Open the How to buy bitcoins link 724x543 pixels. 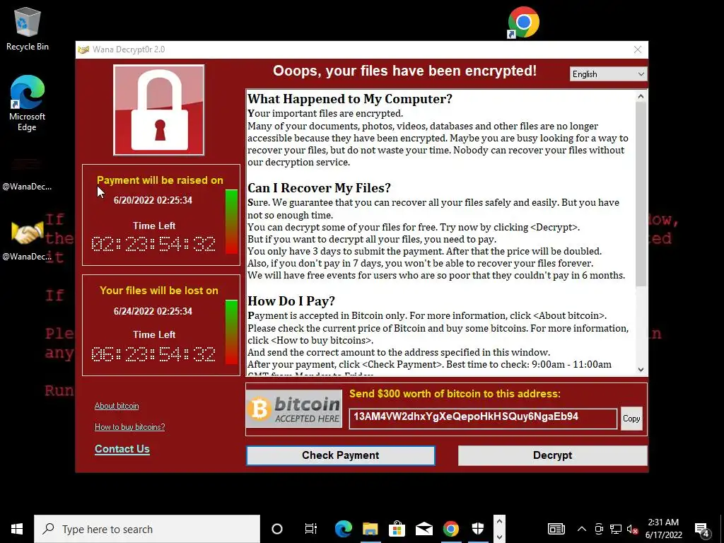[130, 426]
